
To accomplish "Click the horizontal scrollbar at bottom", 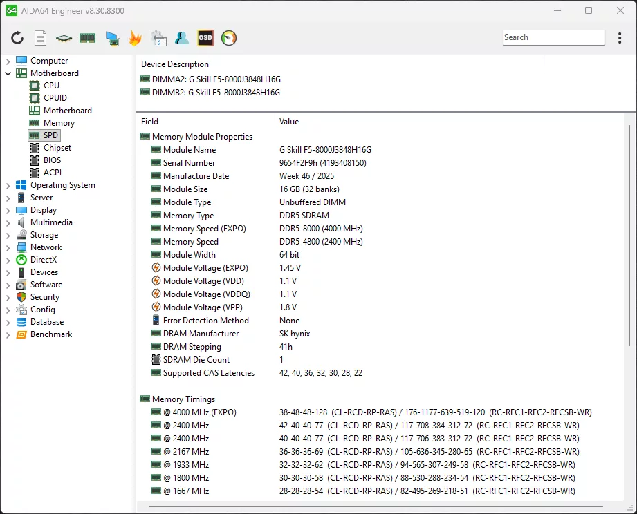I will tap(376, 506).
